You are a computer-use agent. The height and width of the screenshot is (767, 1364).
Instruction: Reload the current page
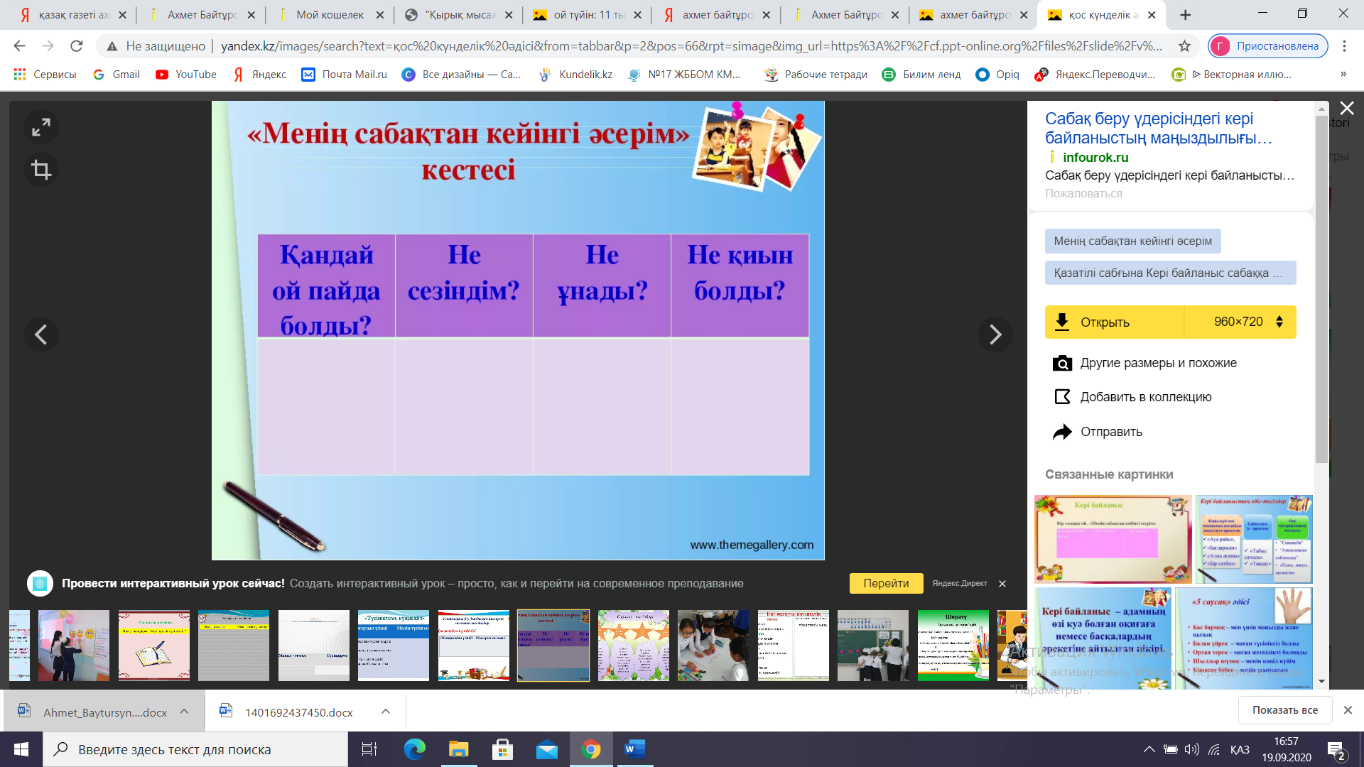tap(77, 46)
